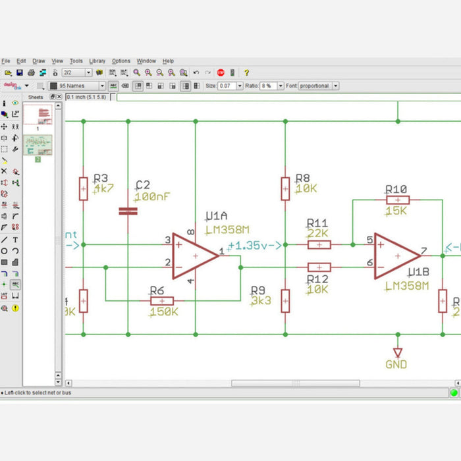461x461 pixels.
Task: Select the Text (T) tool
Action: (x=15, y=240)
